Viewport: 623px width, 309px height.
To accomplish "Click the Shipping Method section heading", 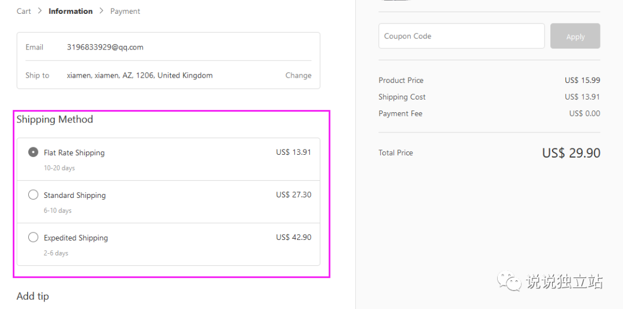I will pyautogui.click(x=55, y=120).
